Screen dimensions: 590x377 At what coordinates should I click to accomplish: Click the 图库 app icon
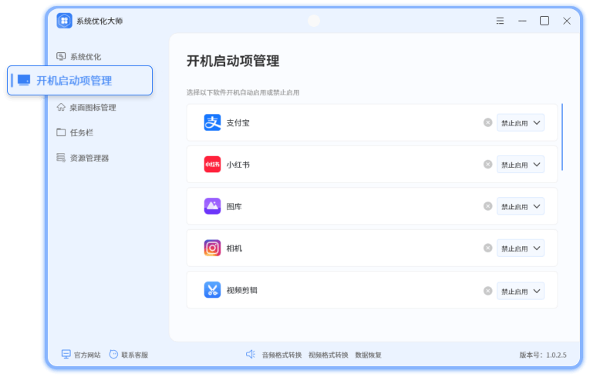click(x=212, y=206)
